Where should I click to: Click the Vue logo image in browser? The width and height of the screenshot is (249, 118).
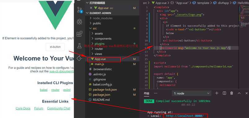55,15
